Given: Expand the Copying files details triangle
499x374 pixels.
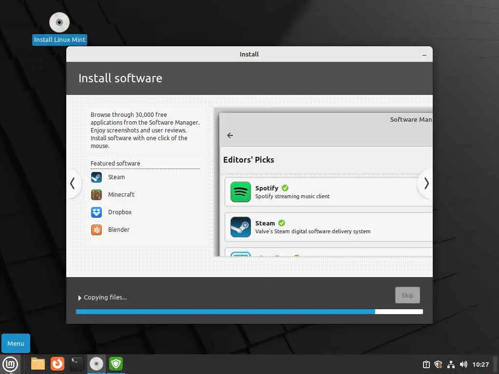Looking at the screenshot, I should pos(79,298).
